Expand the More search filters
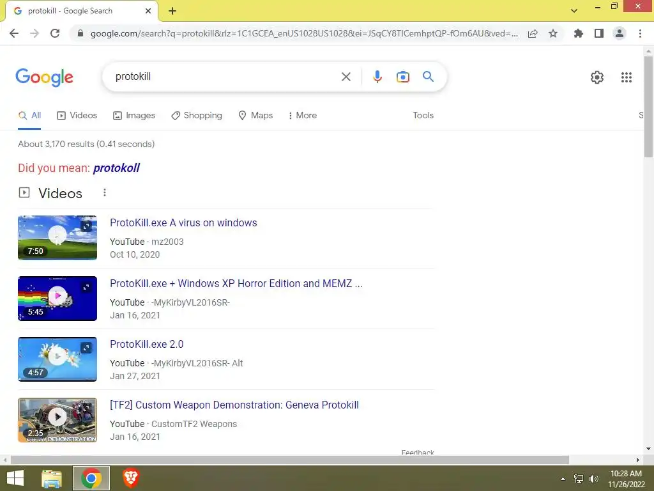The width and height of the screenshot is (654, 491). coord(302,116)
